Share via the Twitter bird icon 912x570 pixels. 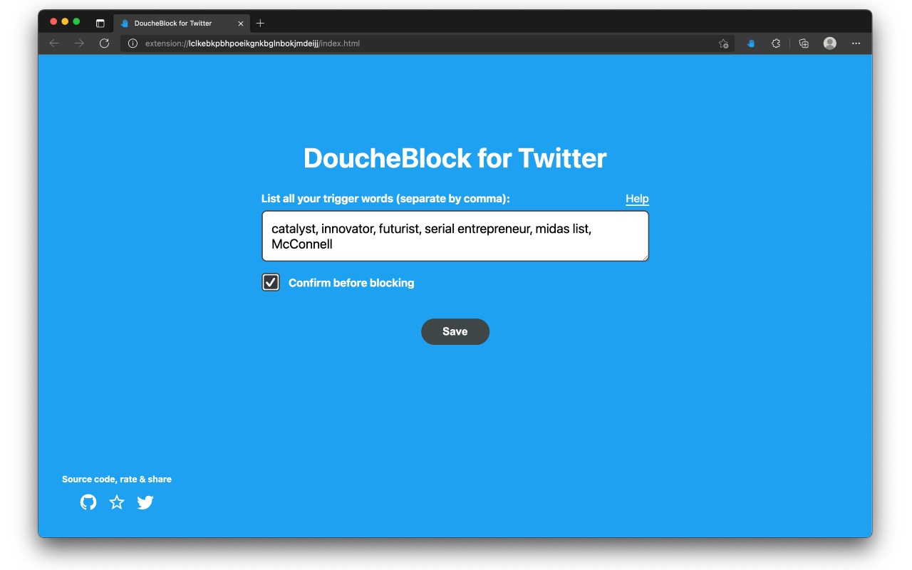pos(145,502)
